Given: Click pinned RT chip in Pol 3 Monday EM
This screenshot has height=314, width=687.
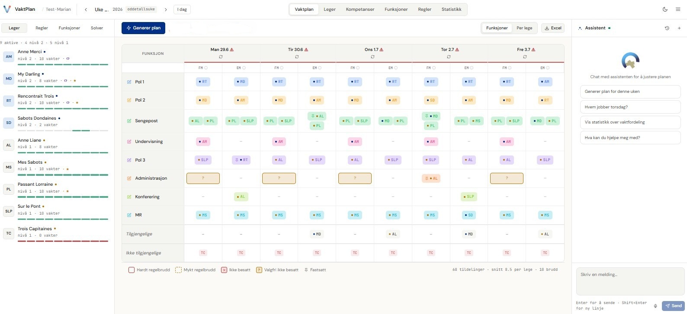Looking at the screenshot, I should [x=241, y=160].
